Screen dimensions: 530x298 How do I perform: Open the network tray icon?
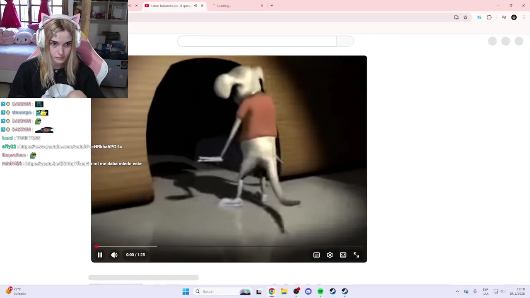coord(496,291)
